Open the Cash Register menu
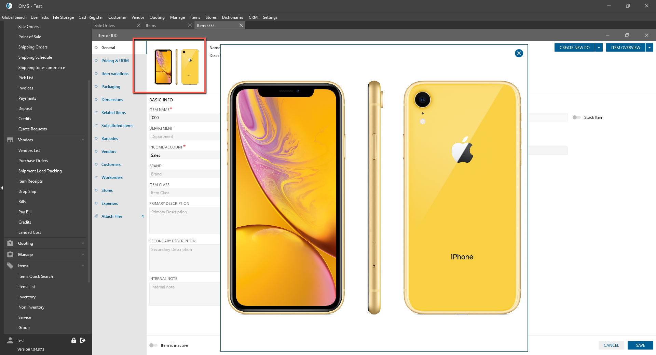Screen dimensions: 656x355 pos(91,17)
